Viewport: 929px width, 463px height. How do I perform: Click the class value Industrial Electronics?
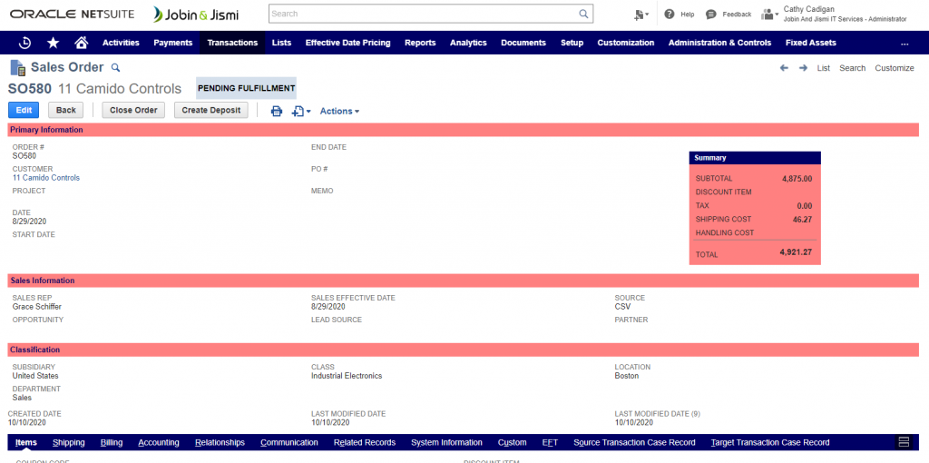coord(347,376)
